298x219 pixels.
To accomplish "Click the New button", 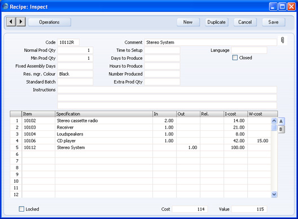I will (188, 22).
